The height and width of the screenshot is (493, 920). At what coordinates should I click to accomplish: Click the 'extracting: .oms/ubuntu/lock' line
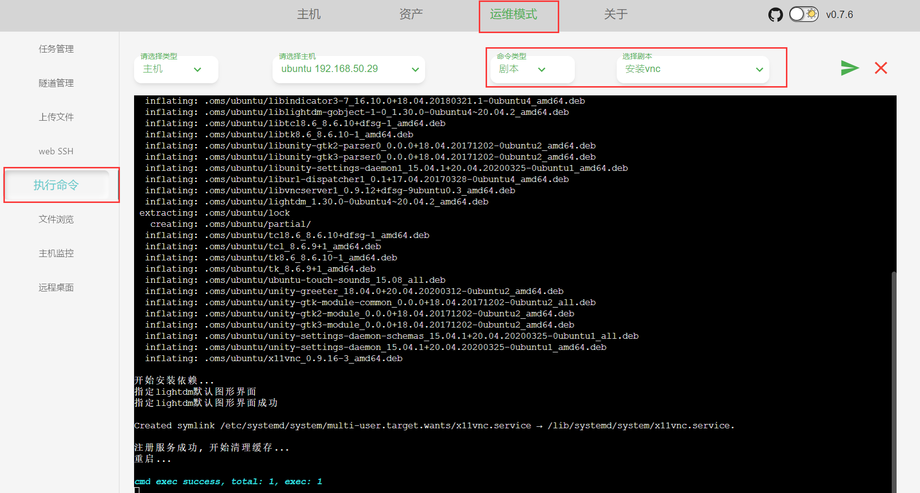(215, 213)
